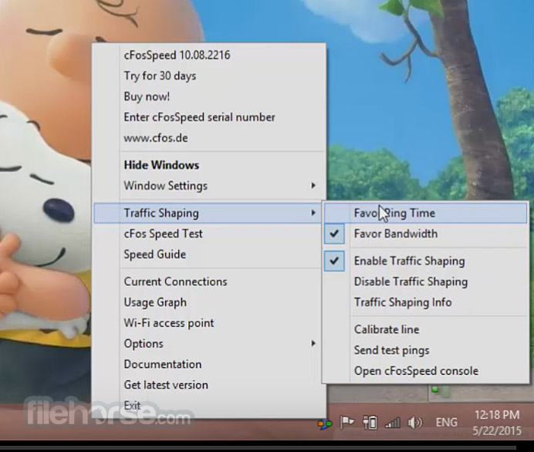Click the battery power tray icon
The image size is (534, 452).
370,423
